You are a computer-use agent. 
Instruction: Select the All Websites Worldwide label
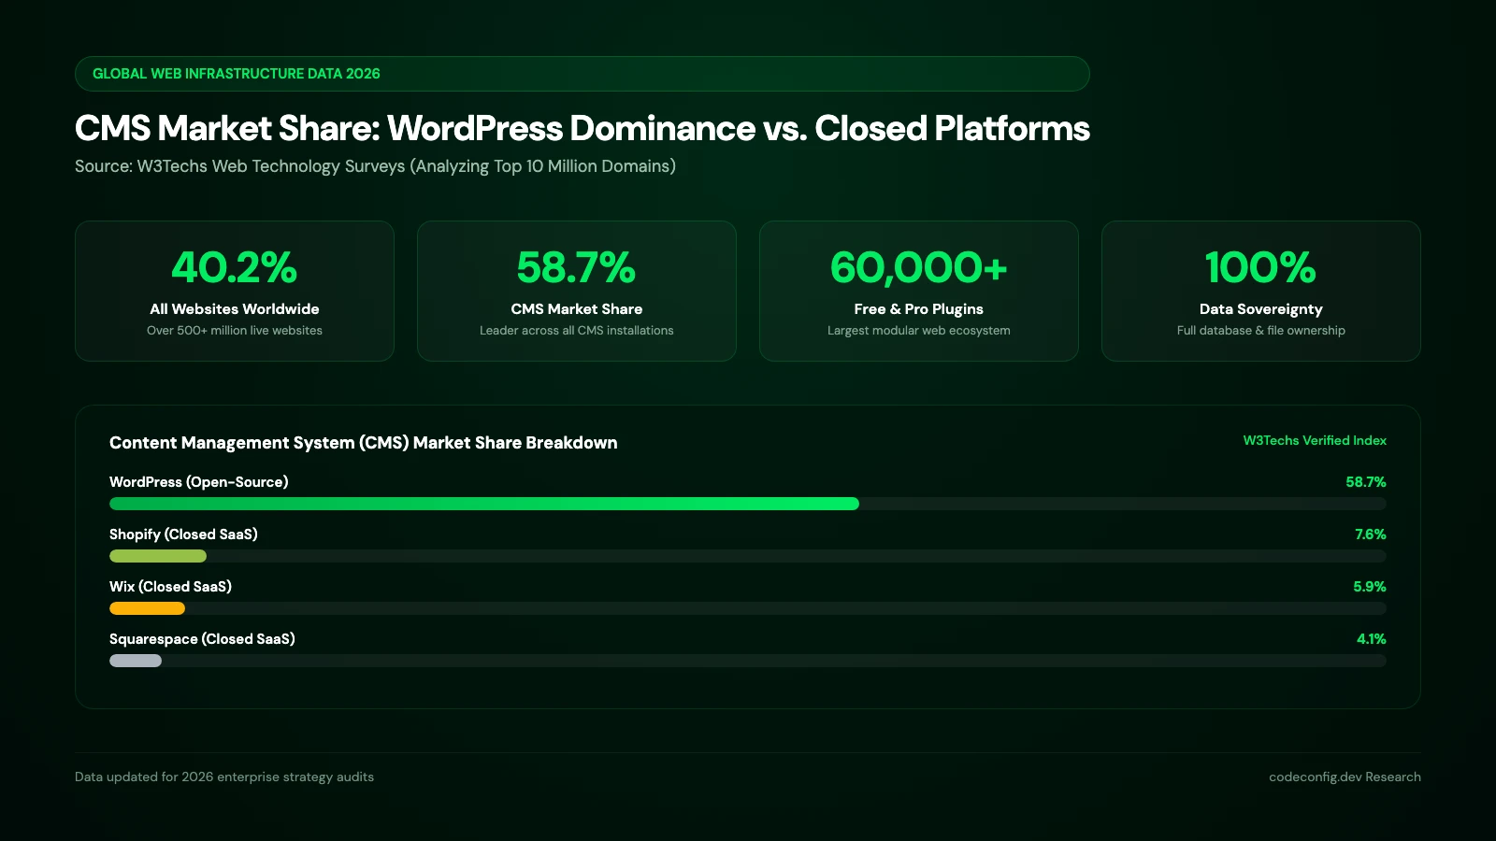[235, 309]
